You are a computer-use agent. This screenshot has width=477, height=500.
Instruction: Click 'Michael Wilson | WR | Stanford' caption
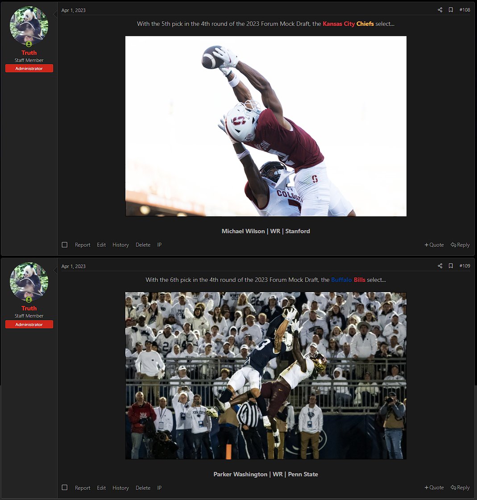point(266,231)
